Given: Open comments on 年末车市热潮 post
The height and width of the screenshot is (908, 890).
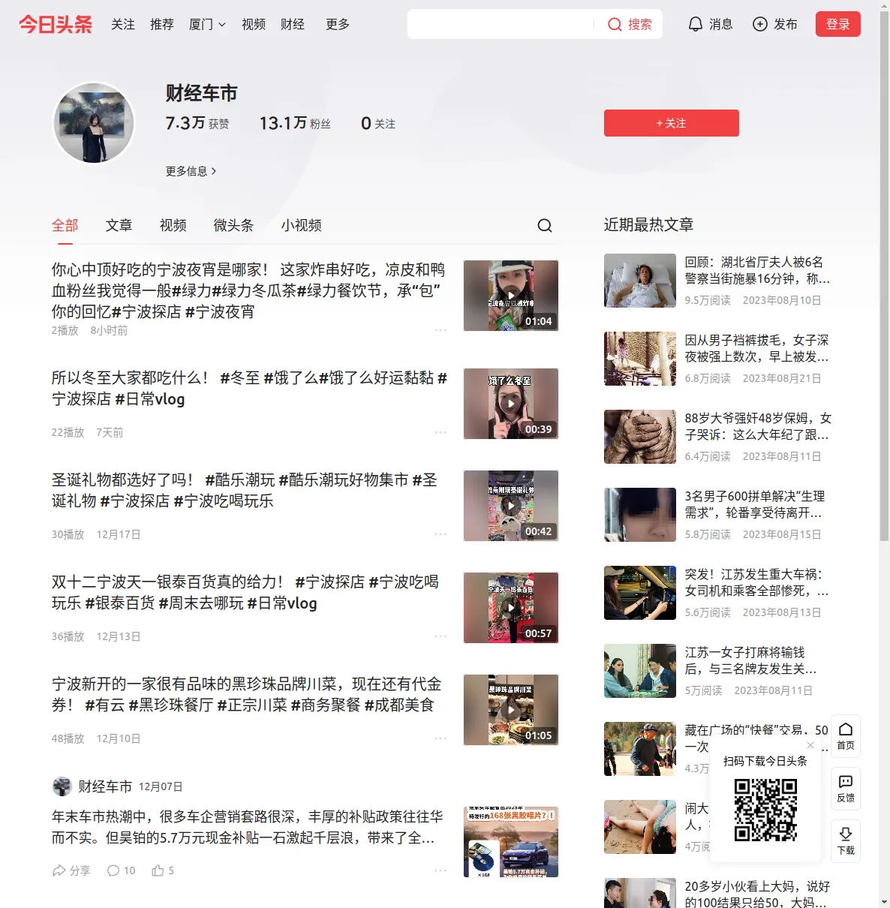Looking at the screenshot, I should point(122,870).
